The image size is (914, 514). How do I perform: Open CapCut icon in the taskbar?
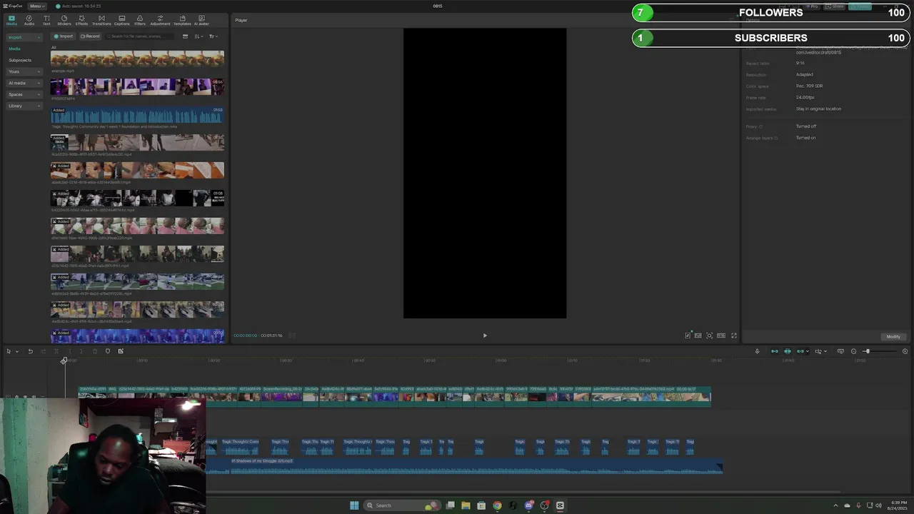[x=560, y=505]
